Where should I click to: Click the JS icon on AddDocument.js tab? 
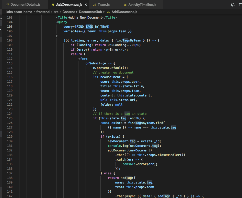(x=53, y=5)
